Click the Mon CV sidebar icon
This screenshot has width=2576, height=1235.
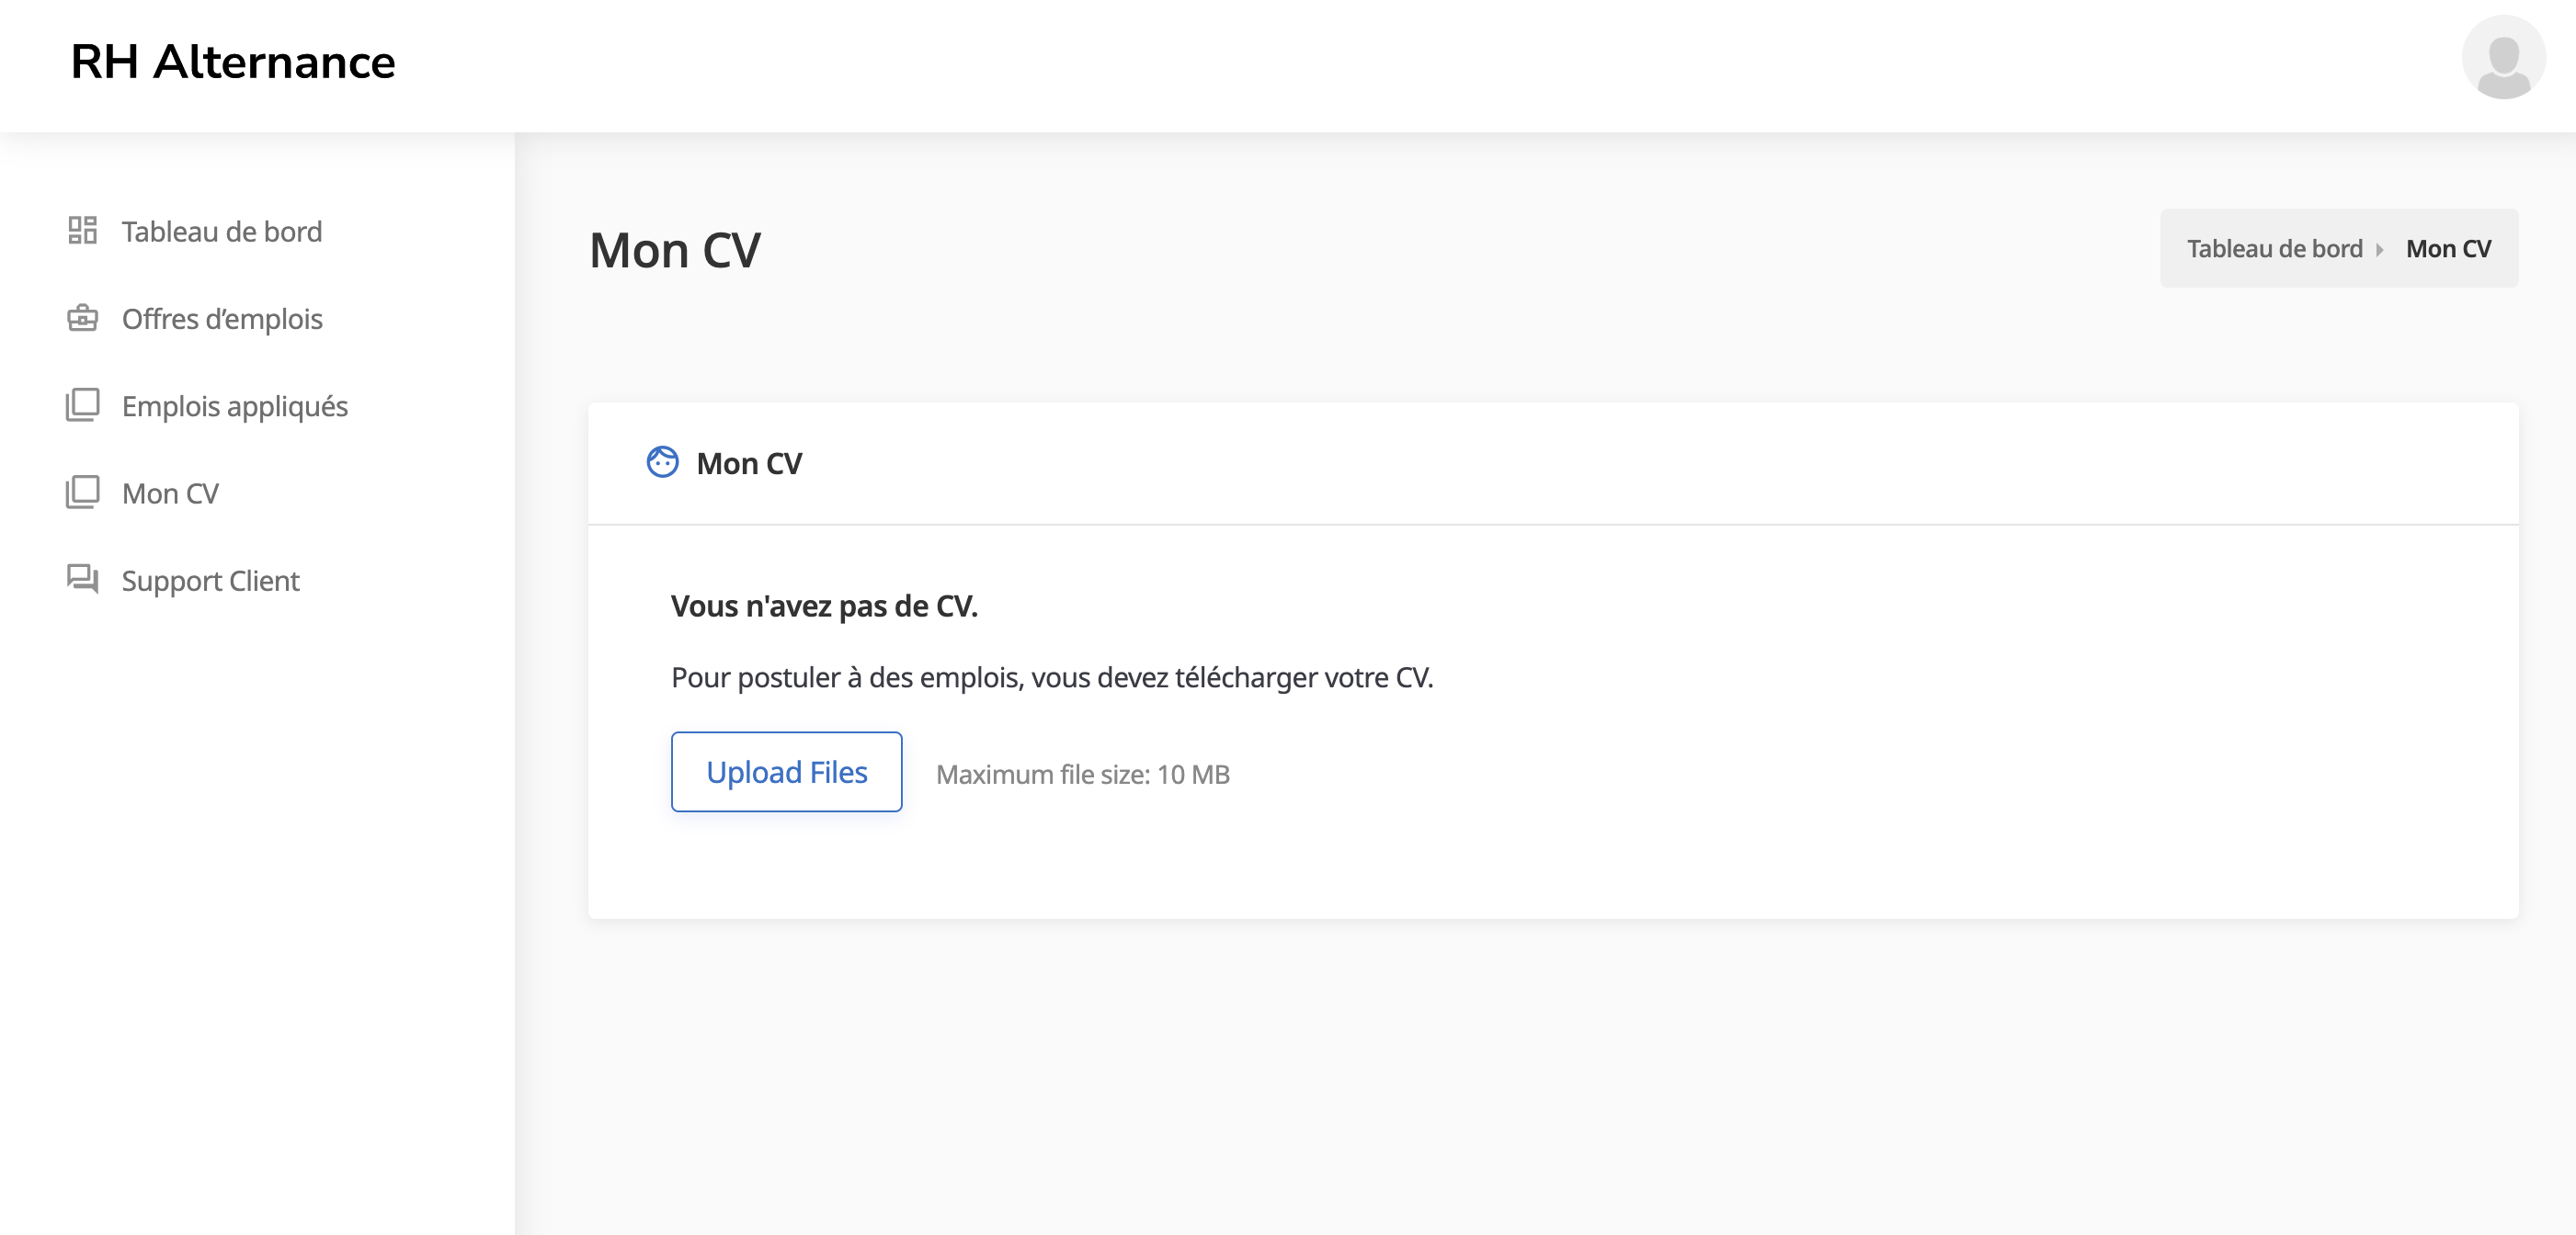[x=82, y=493]
